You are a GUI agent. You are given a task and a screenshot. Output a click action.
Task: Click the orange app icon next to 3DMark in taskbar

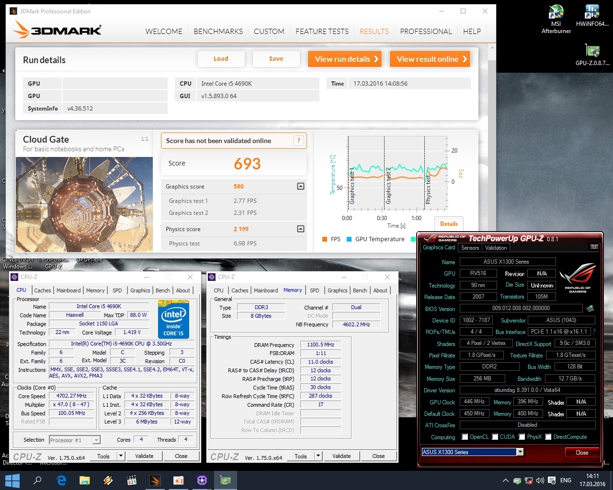pyautogui.click(x=179, y=480)
